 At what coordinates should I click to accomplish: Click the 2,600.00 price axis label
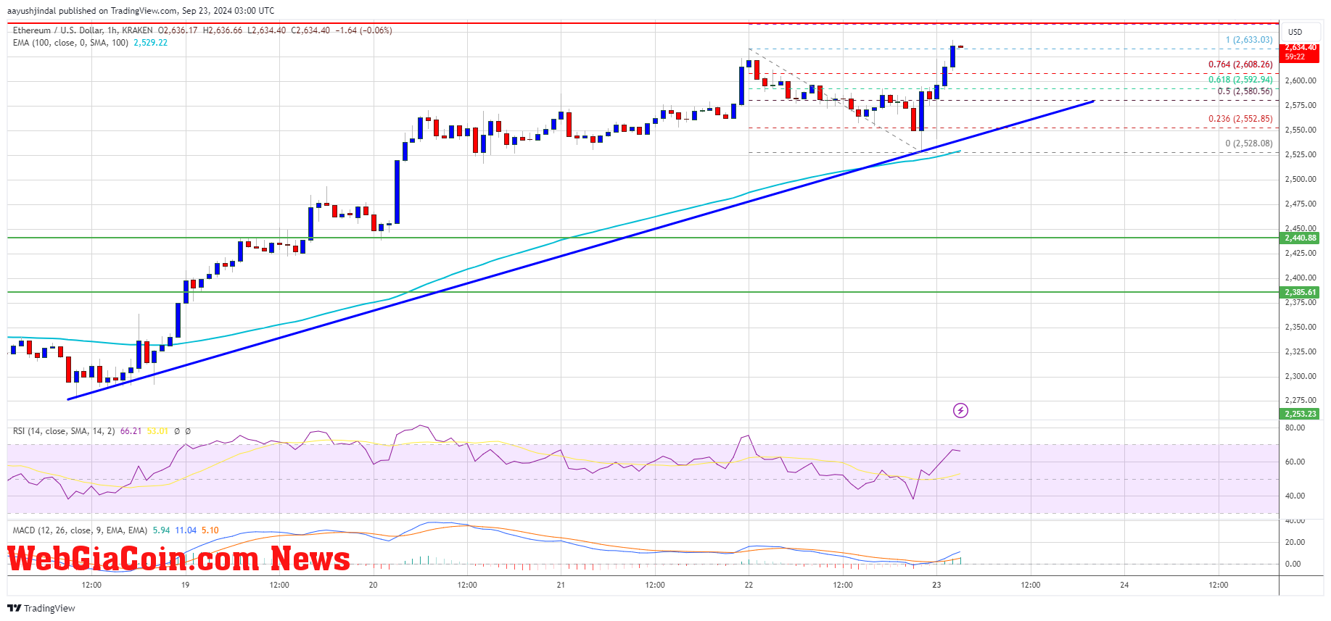1301,80
